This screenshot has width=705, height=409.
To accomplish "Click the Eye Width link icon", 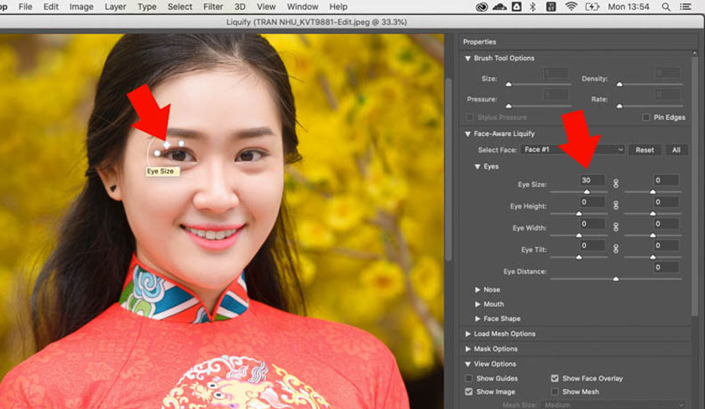I will pos(615,227).
